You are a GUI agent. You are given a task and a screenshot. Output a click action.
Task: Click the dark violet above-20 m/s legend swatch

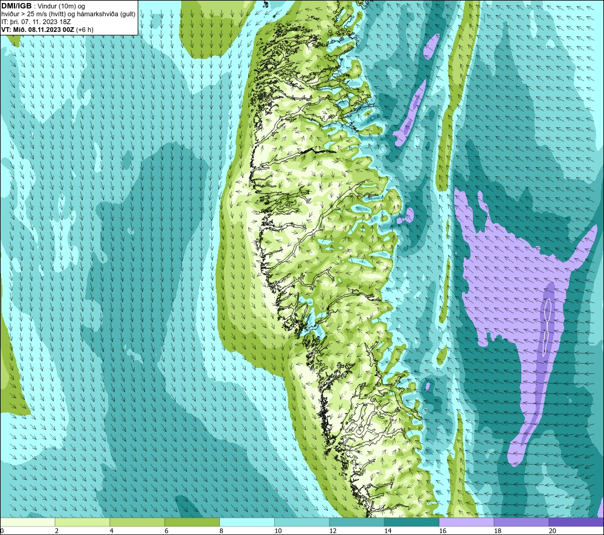576,522
